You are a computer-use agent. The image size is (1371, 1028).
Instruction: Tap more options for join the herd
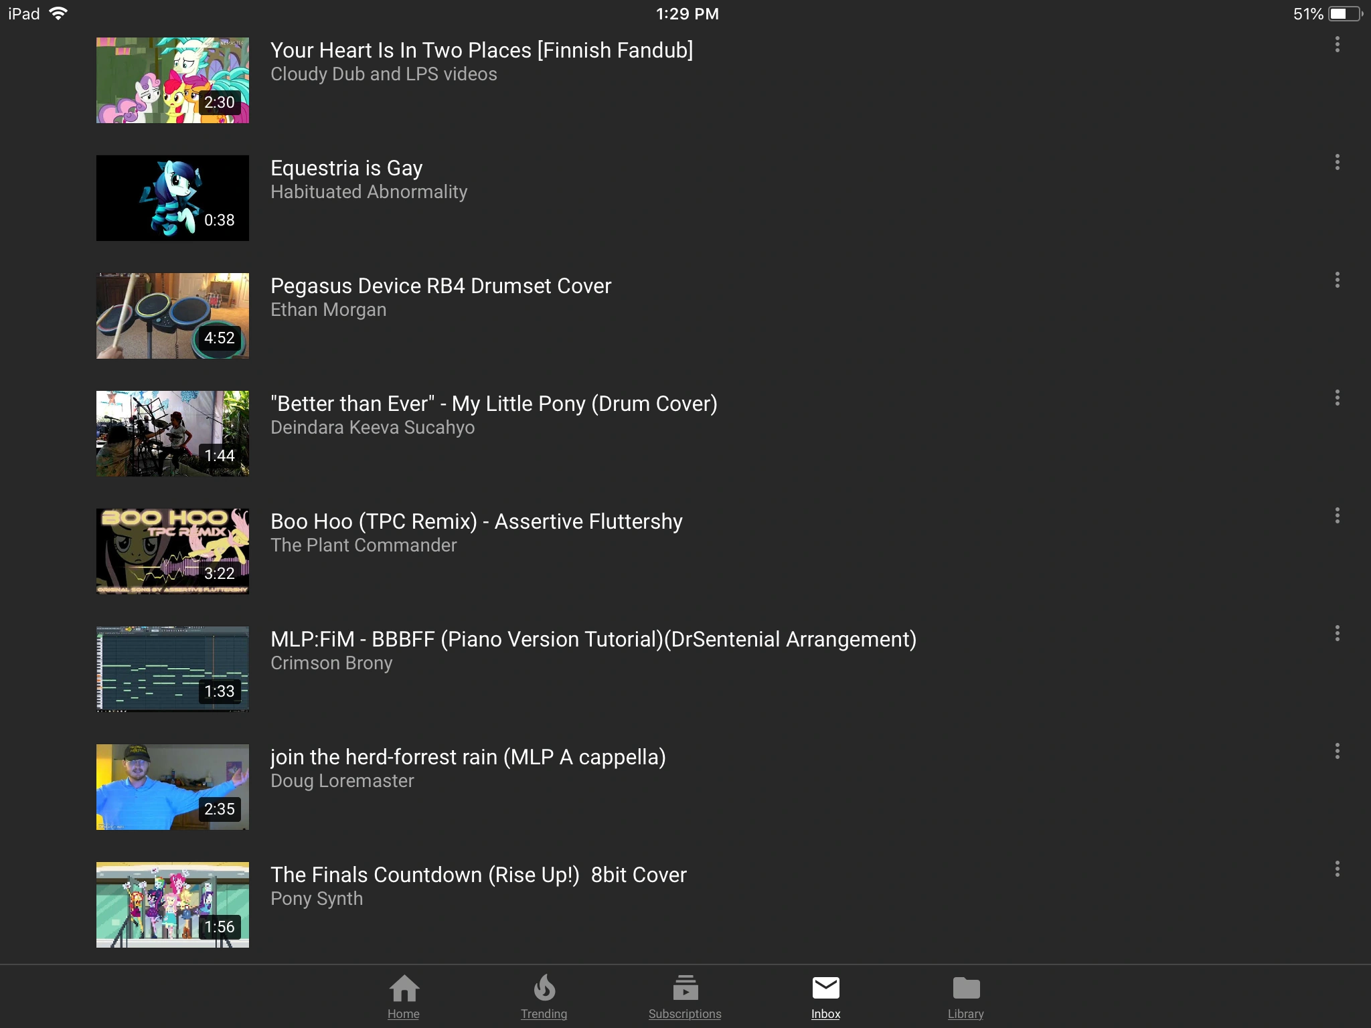click(1337, 752)
